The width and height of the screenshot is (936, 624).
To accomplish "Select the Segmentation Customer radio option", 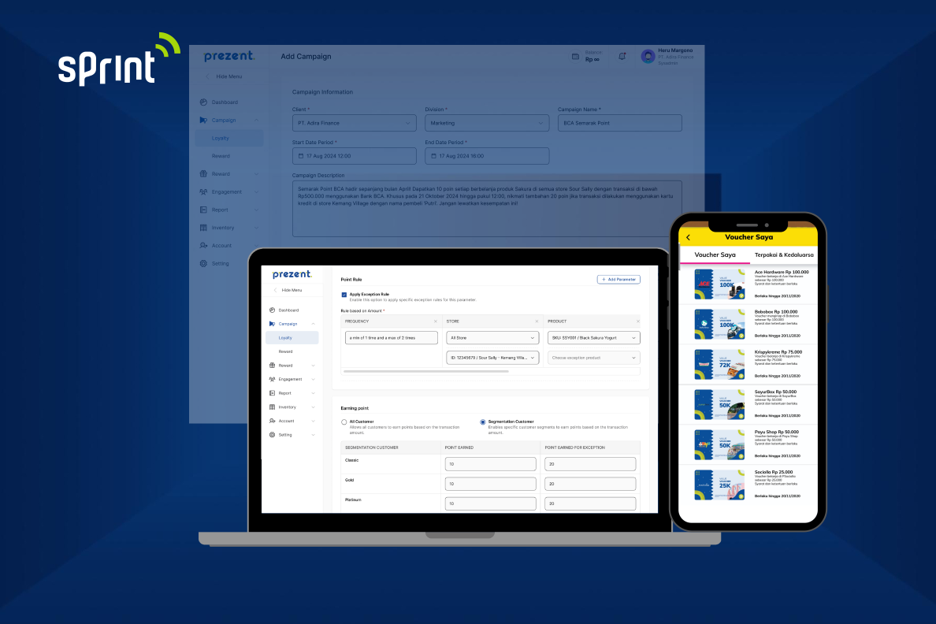I will coord(481,422).
